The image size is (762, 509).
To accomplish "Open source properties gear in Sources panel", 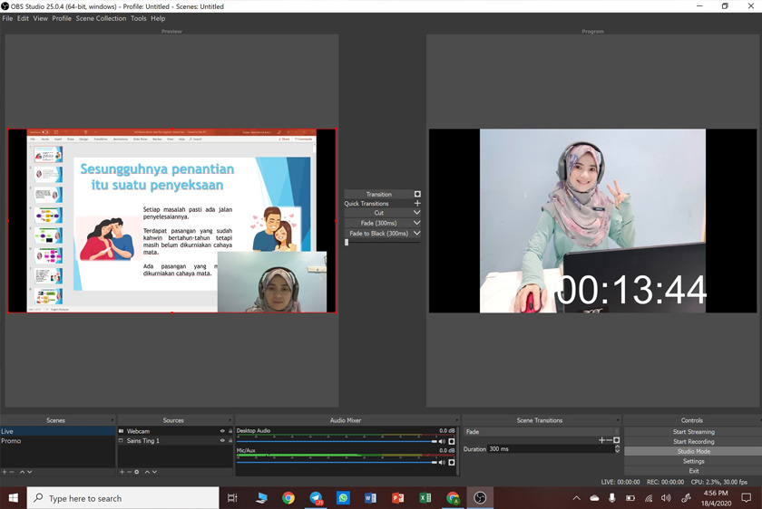I will 137,472.
